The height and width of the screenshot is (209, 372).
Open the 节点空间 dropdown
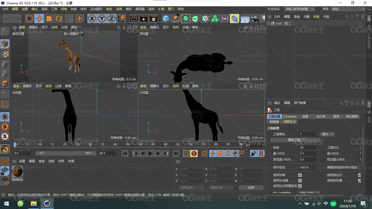coord(299,9)
